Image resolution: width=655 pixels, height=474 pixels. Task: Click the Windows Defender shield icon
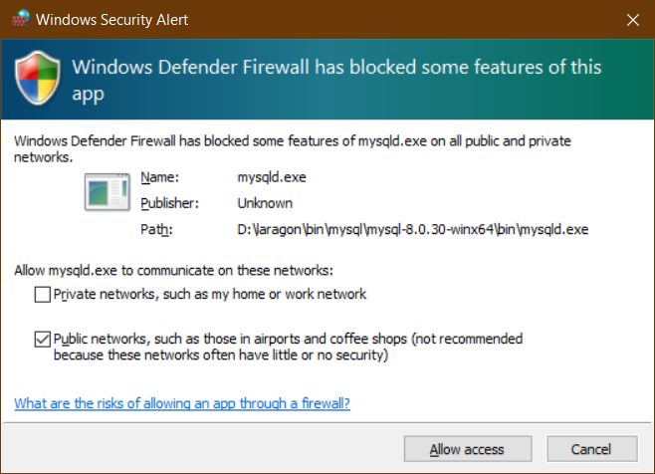tap(38, 78)
